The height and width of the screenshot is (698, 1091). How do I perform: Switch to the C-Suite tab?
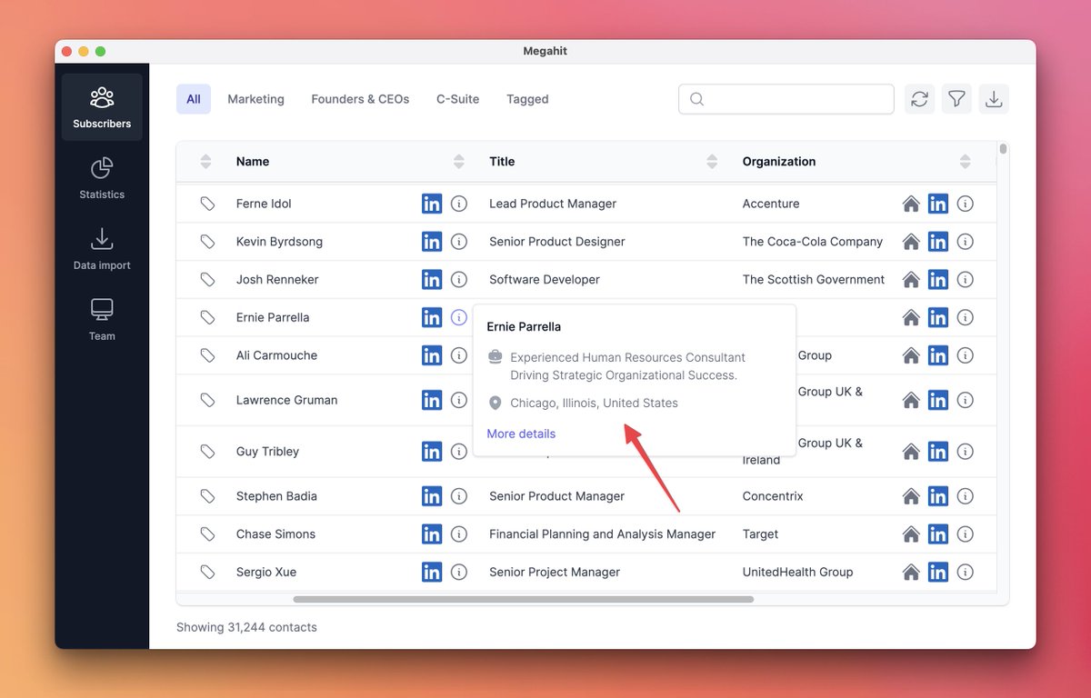(457, 99)
